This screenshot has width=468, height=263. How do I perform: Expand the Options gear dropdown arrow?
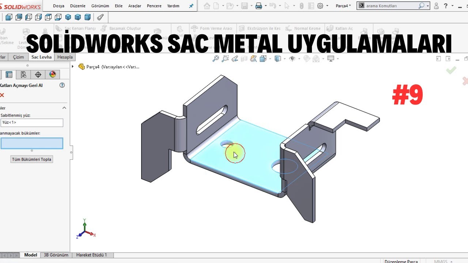point(327,6)
